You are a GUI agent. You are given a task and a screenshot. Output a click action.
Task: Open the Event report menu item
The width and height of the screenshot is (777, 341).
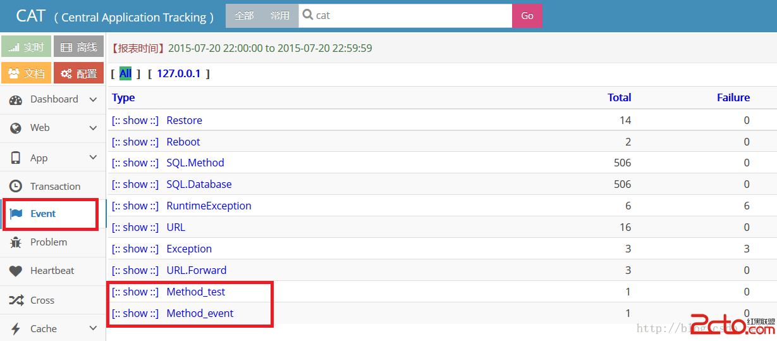tap(52, 214)
